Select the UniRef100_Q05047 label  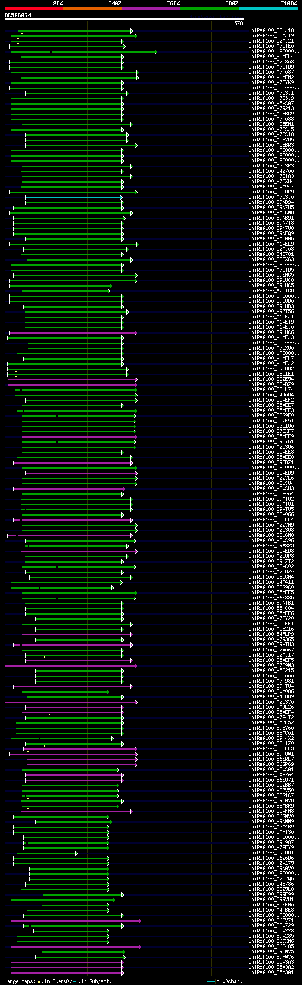[x=271, y=187]
